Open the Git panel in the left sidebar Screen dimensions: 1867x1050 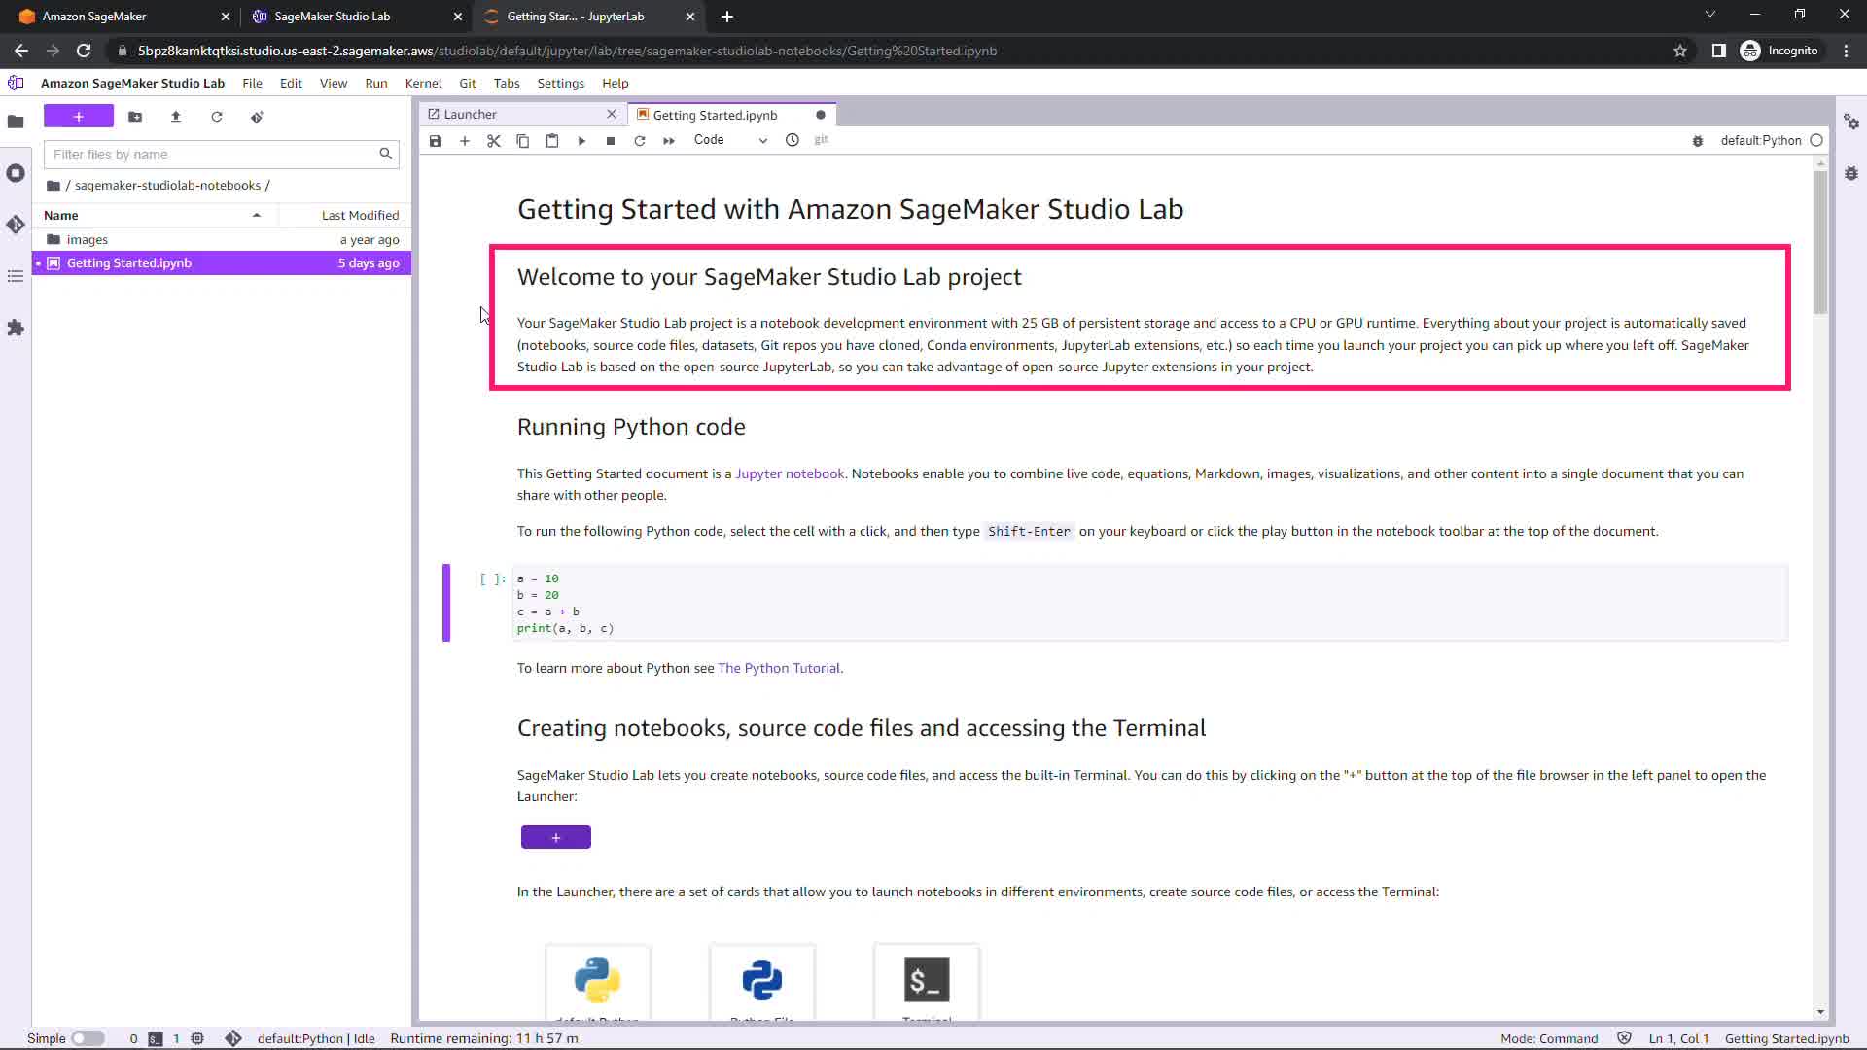point(16,225)
